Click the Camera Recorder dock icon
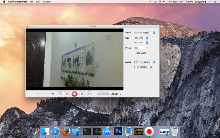 [149, 132]
